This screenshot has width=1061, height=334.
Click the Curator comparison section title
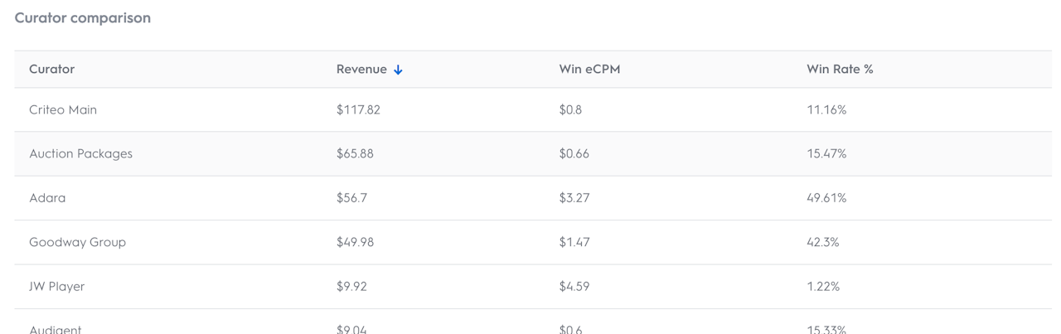[x=82, y=17]
